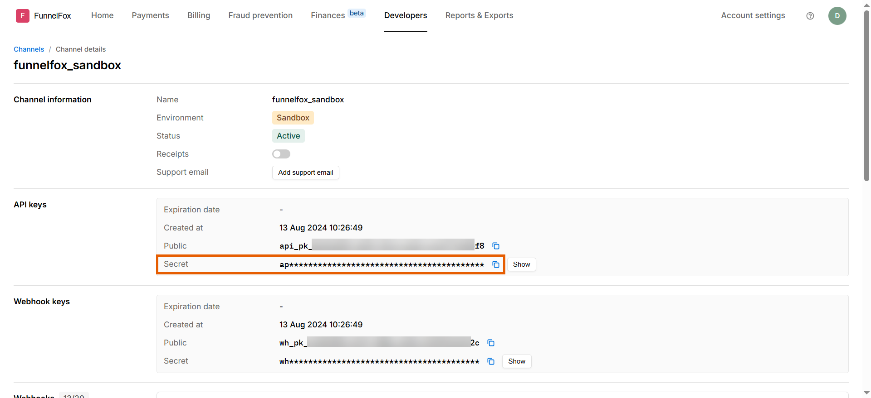Click the channel Name value funnelfox_sandbox
This screenshot has height=398, width=871.
pos(308,100)
